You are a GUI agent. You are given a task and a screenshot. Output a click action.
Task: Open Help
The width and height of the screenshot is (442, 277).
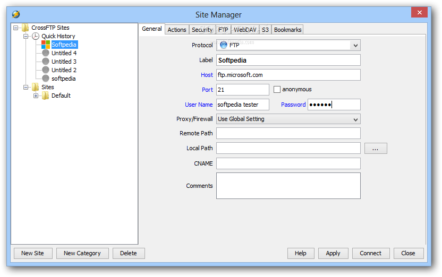(x=301, y=253)
